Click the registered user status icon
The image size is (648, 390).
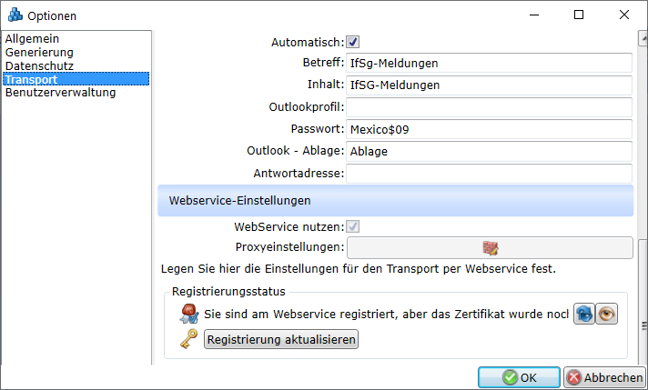pos(189,314)
